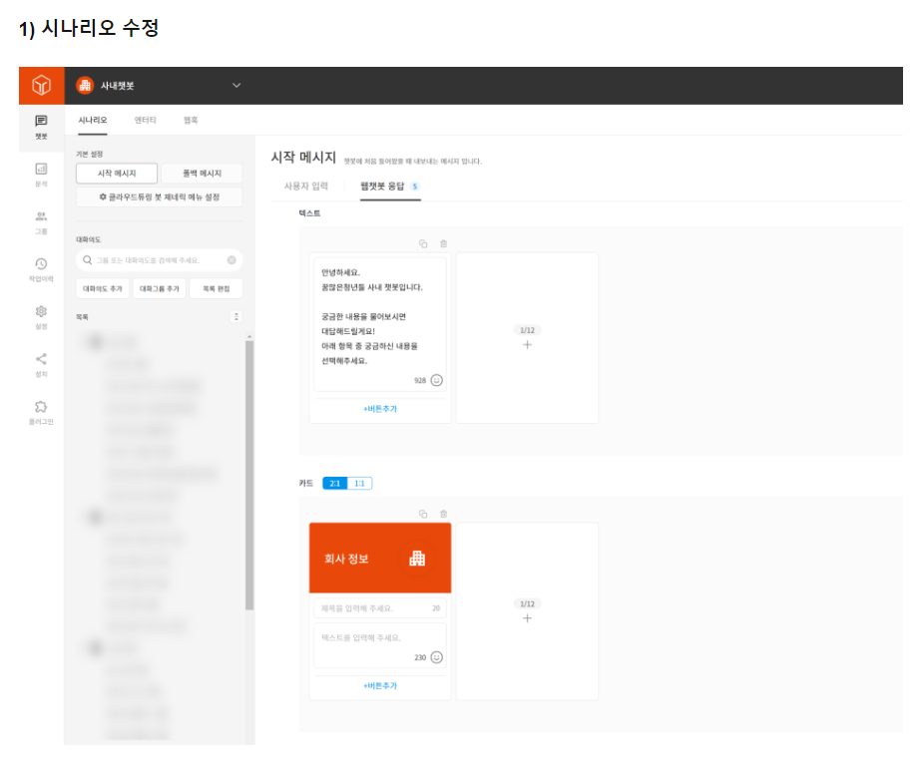Click the 대화그룹 추가 button
Screen dimensions: 921x774
(160, 289)
